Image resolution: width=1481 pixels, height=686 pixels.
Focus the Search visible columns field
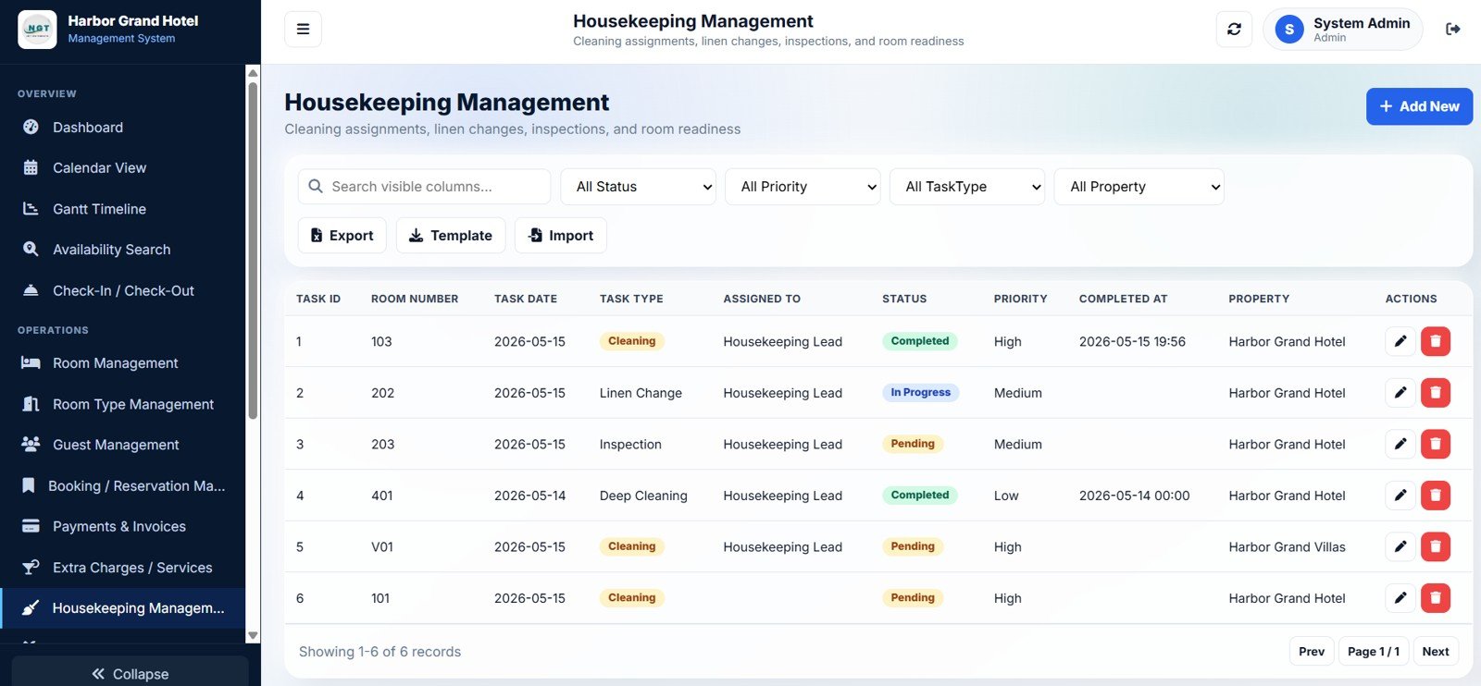(424, 186)
